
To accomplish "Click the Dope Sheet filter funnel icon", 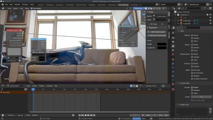I will tap(140, 86).
